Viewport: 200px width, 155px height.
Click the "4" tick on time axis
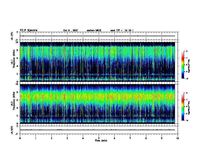(x=83, y=138)
